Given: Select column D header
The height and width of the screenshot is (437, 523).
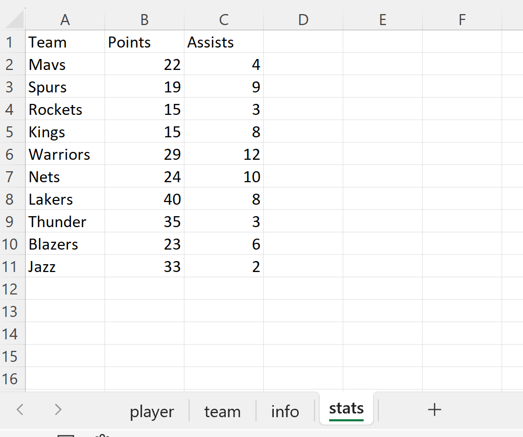Looking at the screenshot, I should pos(303,20).
